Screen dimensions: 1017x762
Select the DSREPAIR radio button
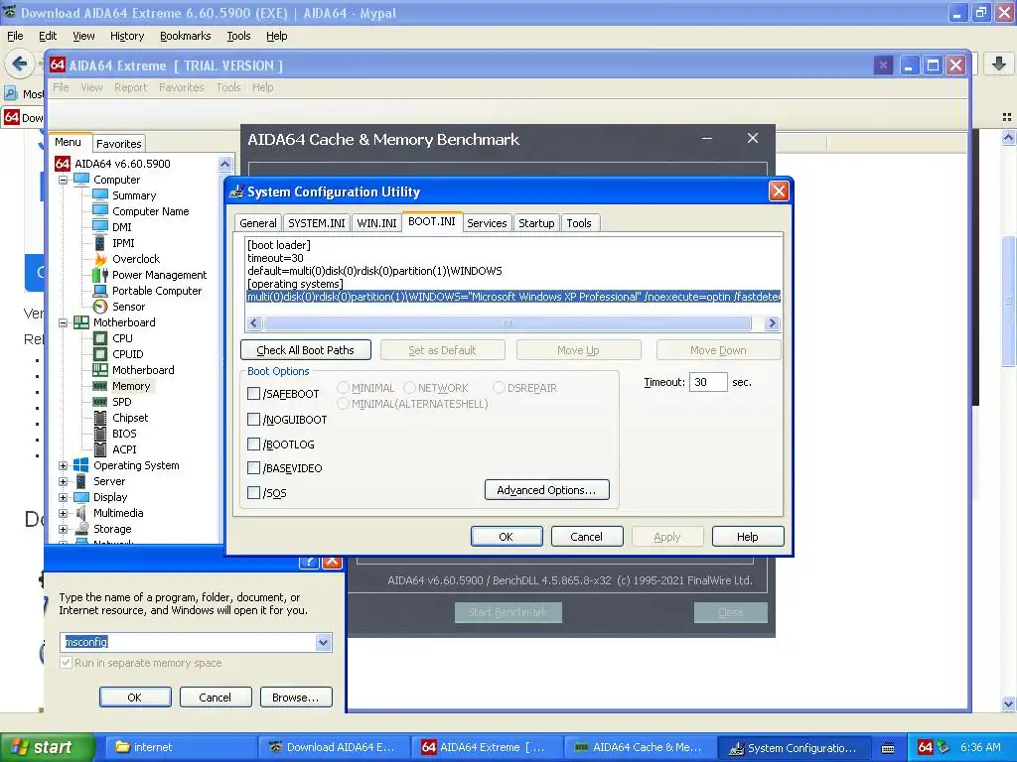pyautogui.click(x=499, y=388)
